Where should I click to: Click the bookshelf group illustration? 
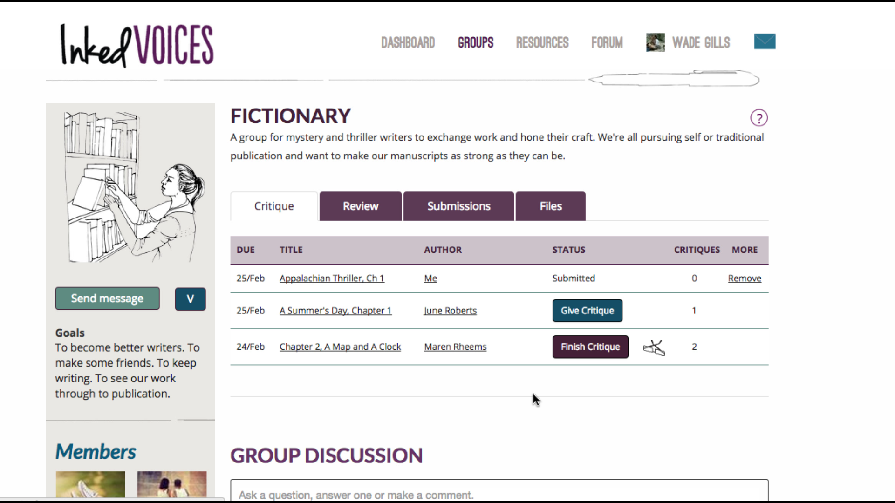[133, 187]
